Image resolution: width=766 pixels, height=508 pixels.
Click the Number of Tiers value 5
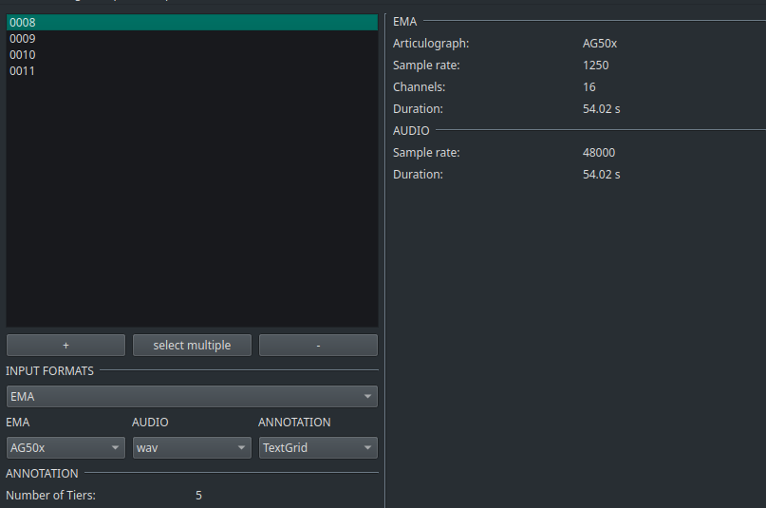(198, 496)
